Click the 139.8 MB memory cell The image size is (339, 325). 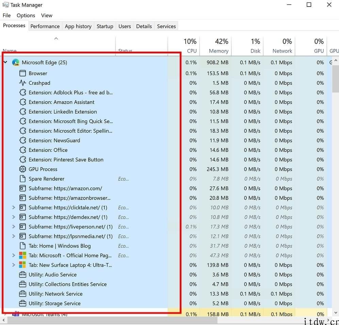pyautogui.click(x=217, y=265)
